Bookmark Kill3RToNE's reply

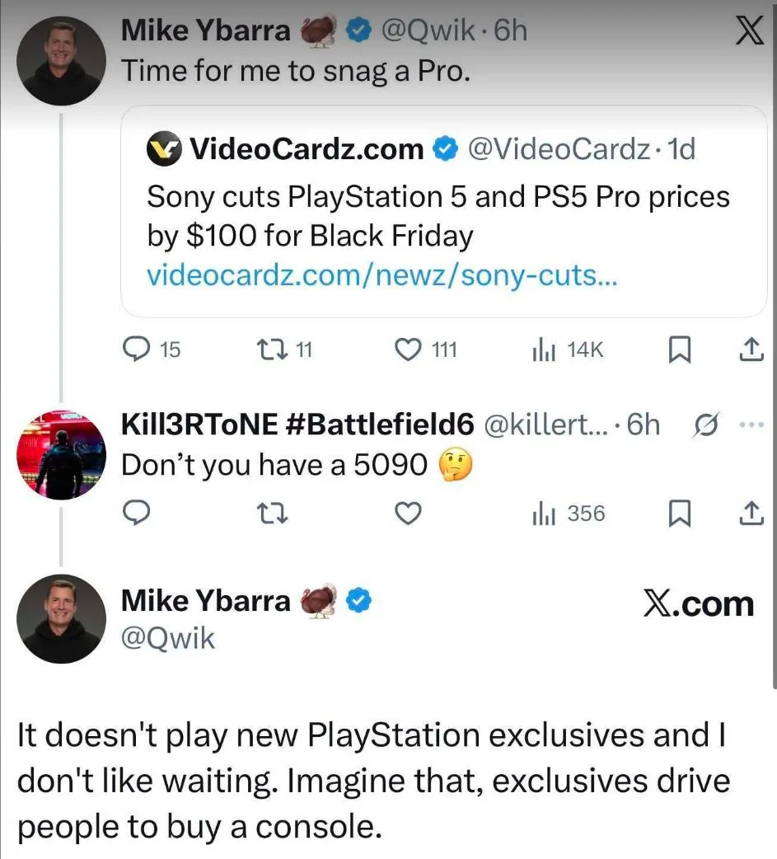(x=680, y=513)
